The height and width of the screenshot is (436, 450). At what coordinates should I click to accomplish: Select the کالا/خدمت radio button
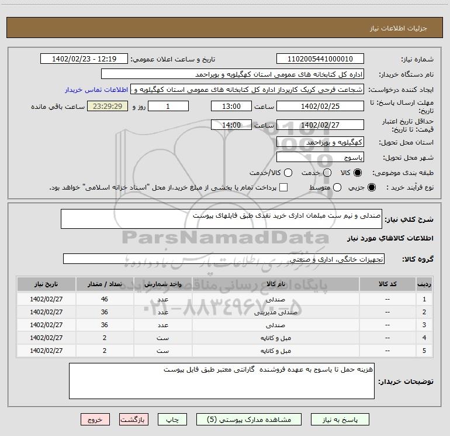pos(288,173)
